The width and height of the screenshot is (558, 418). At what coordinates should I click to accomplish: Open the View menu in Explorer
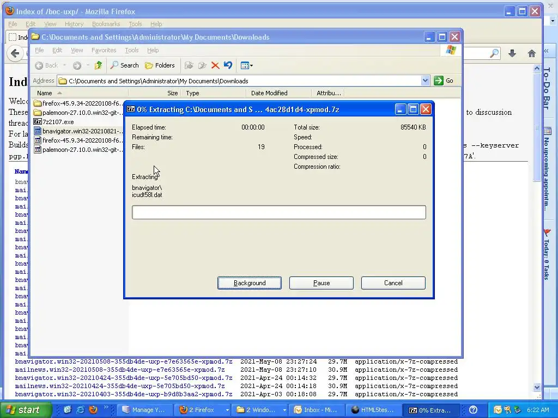(x=77, y=50)
